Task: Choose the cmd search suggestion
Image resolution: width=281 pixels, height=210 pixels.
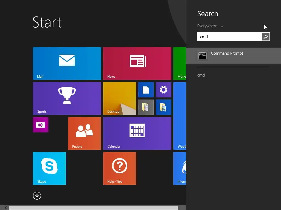Action: pyautogui.click(x=201, y=75)
